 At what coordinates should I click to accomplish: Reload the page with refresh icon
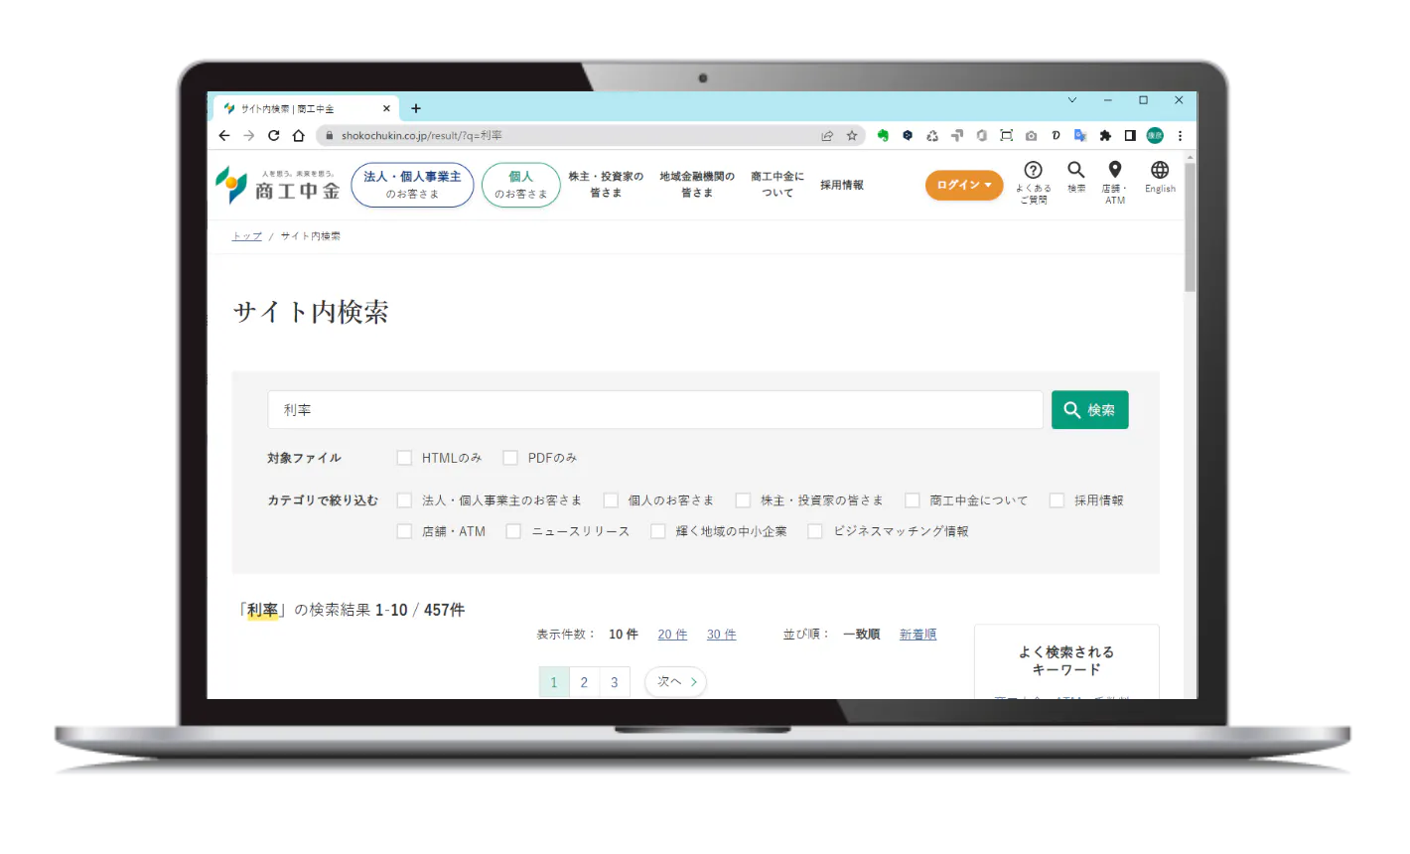pos(274,136)
